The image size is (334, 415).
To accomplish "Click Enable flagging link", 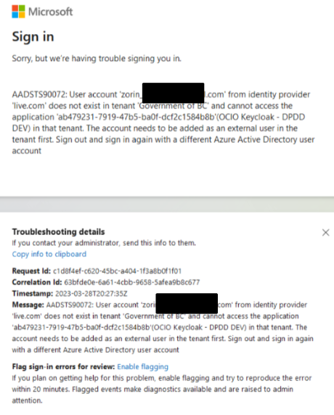I will 143,367.
